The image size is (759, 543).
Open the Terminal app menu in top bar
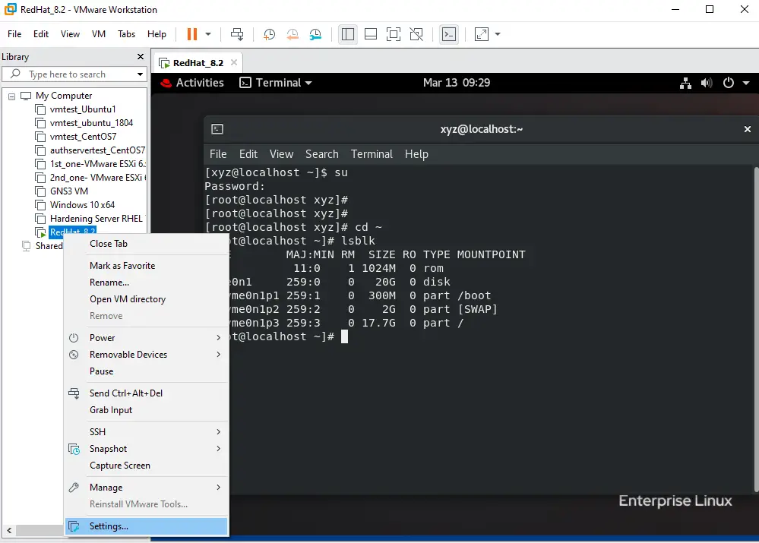coord(276,83)
